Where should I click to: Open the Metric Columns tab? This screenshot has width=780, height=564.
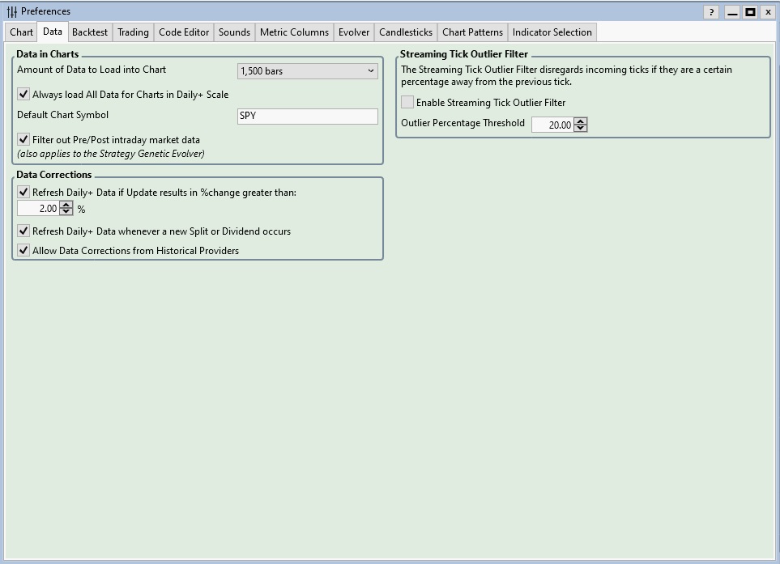pos(294,32)
